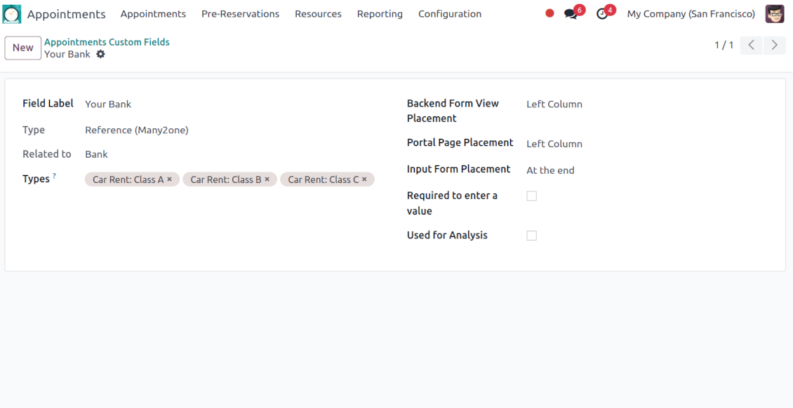Click the gear icon beside Your Bank

click(x=100, y=54)
